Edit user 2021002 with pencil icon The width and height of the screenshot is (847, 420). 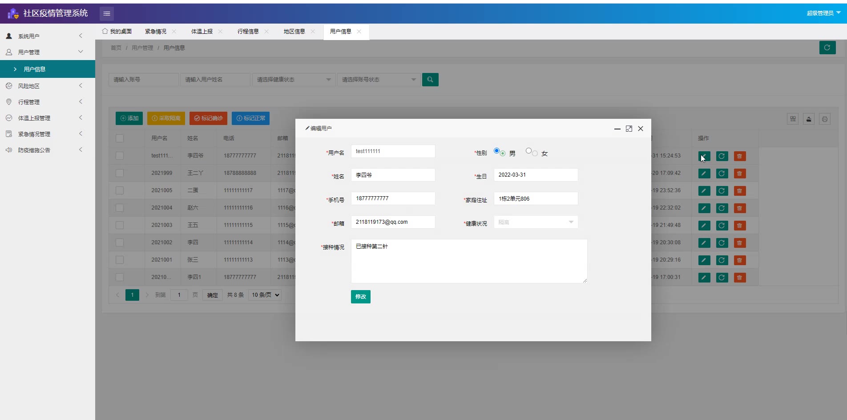704,243
